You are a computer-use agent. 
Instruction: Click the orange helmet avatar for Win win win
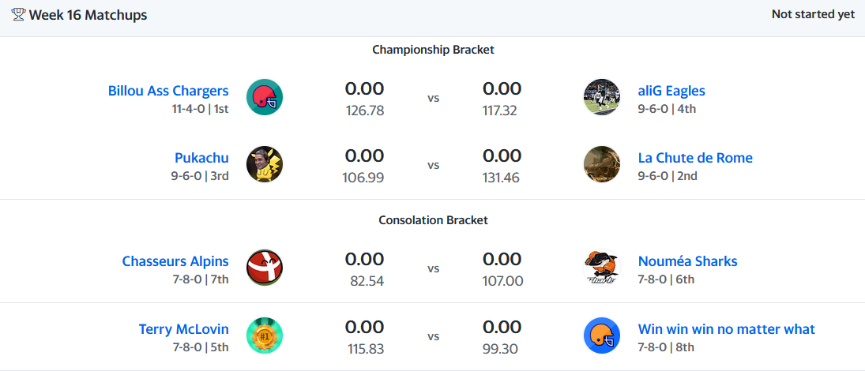pyautogui.click(x=602, y=335)
